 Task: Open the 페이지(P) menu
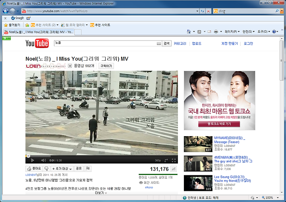(x=232, y=31)
